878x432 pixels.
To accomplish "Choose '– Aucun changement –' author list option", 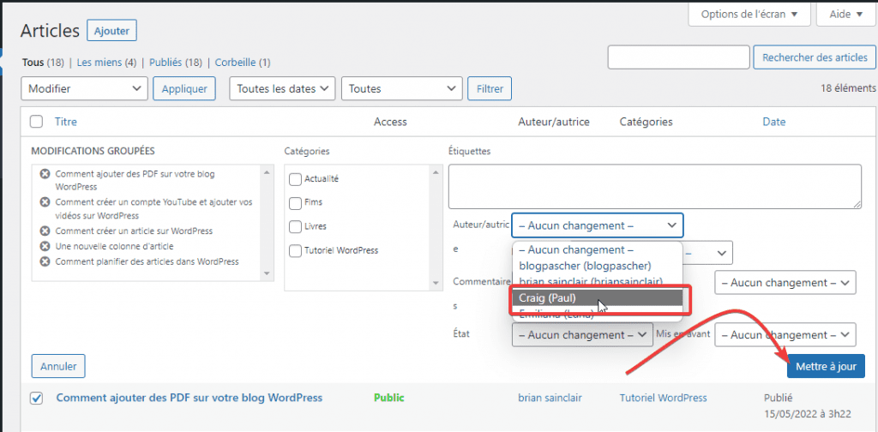I will pos(597,249).
